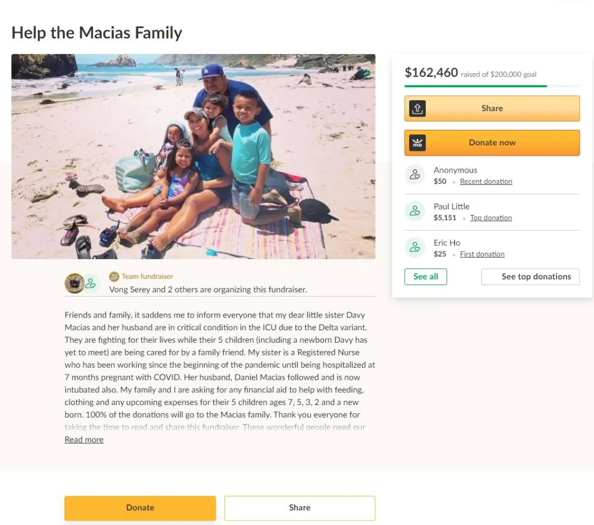This screenshot has width=594, height=525.
Task: Open the full list with See all
Action: 425,277
